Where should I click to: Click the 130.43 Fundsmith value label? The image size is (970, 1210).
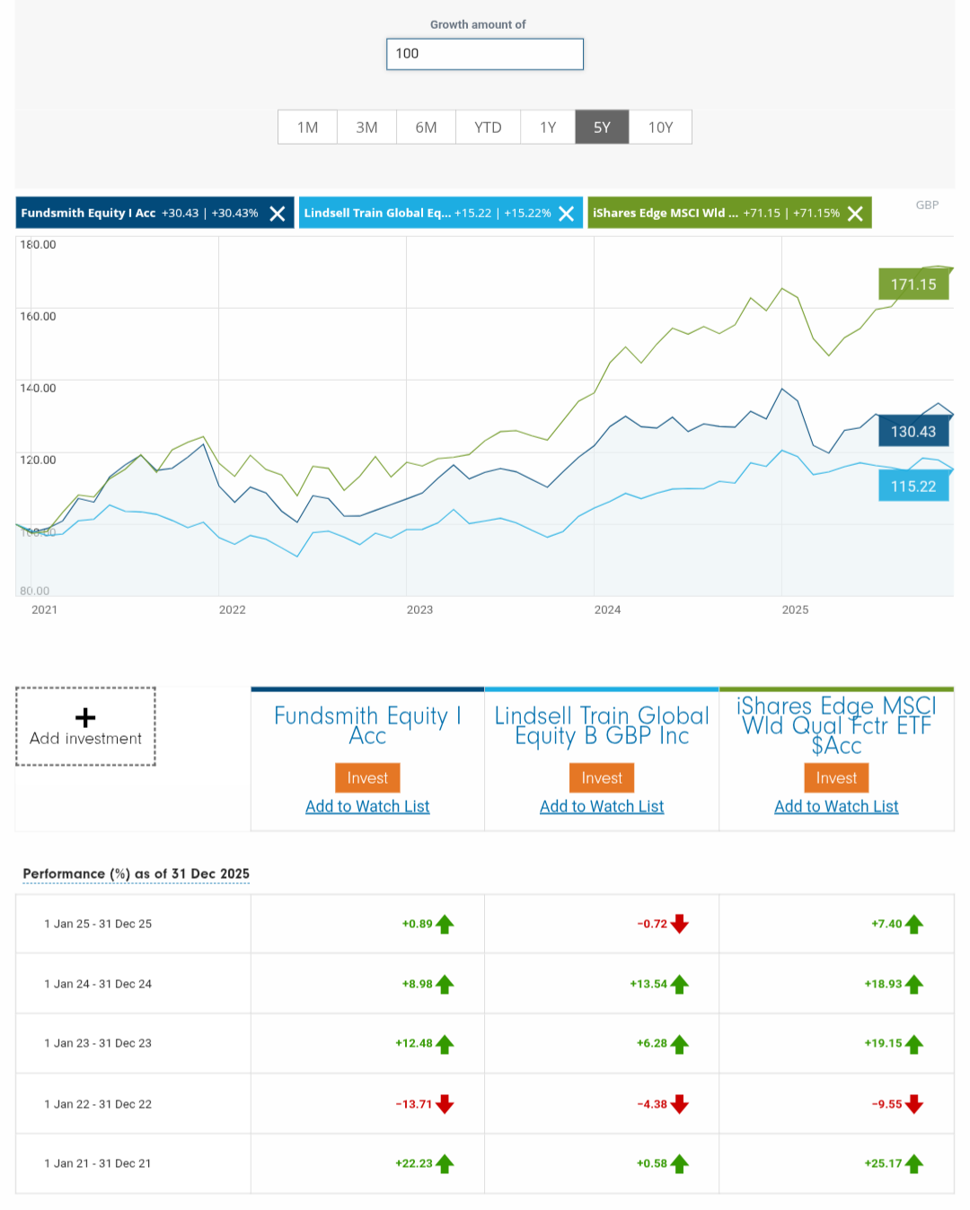click(913, 432)
